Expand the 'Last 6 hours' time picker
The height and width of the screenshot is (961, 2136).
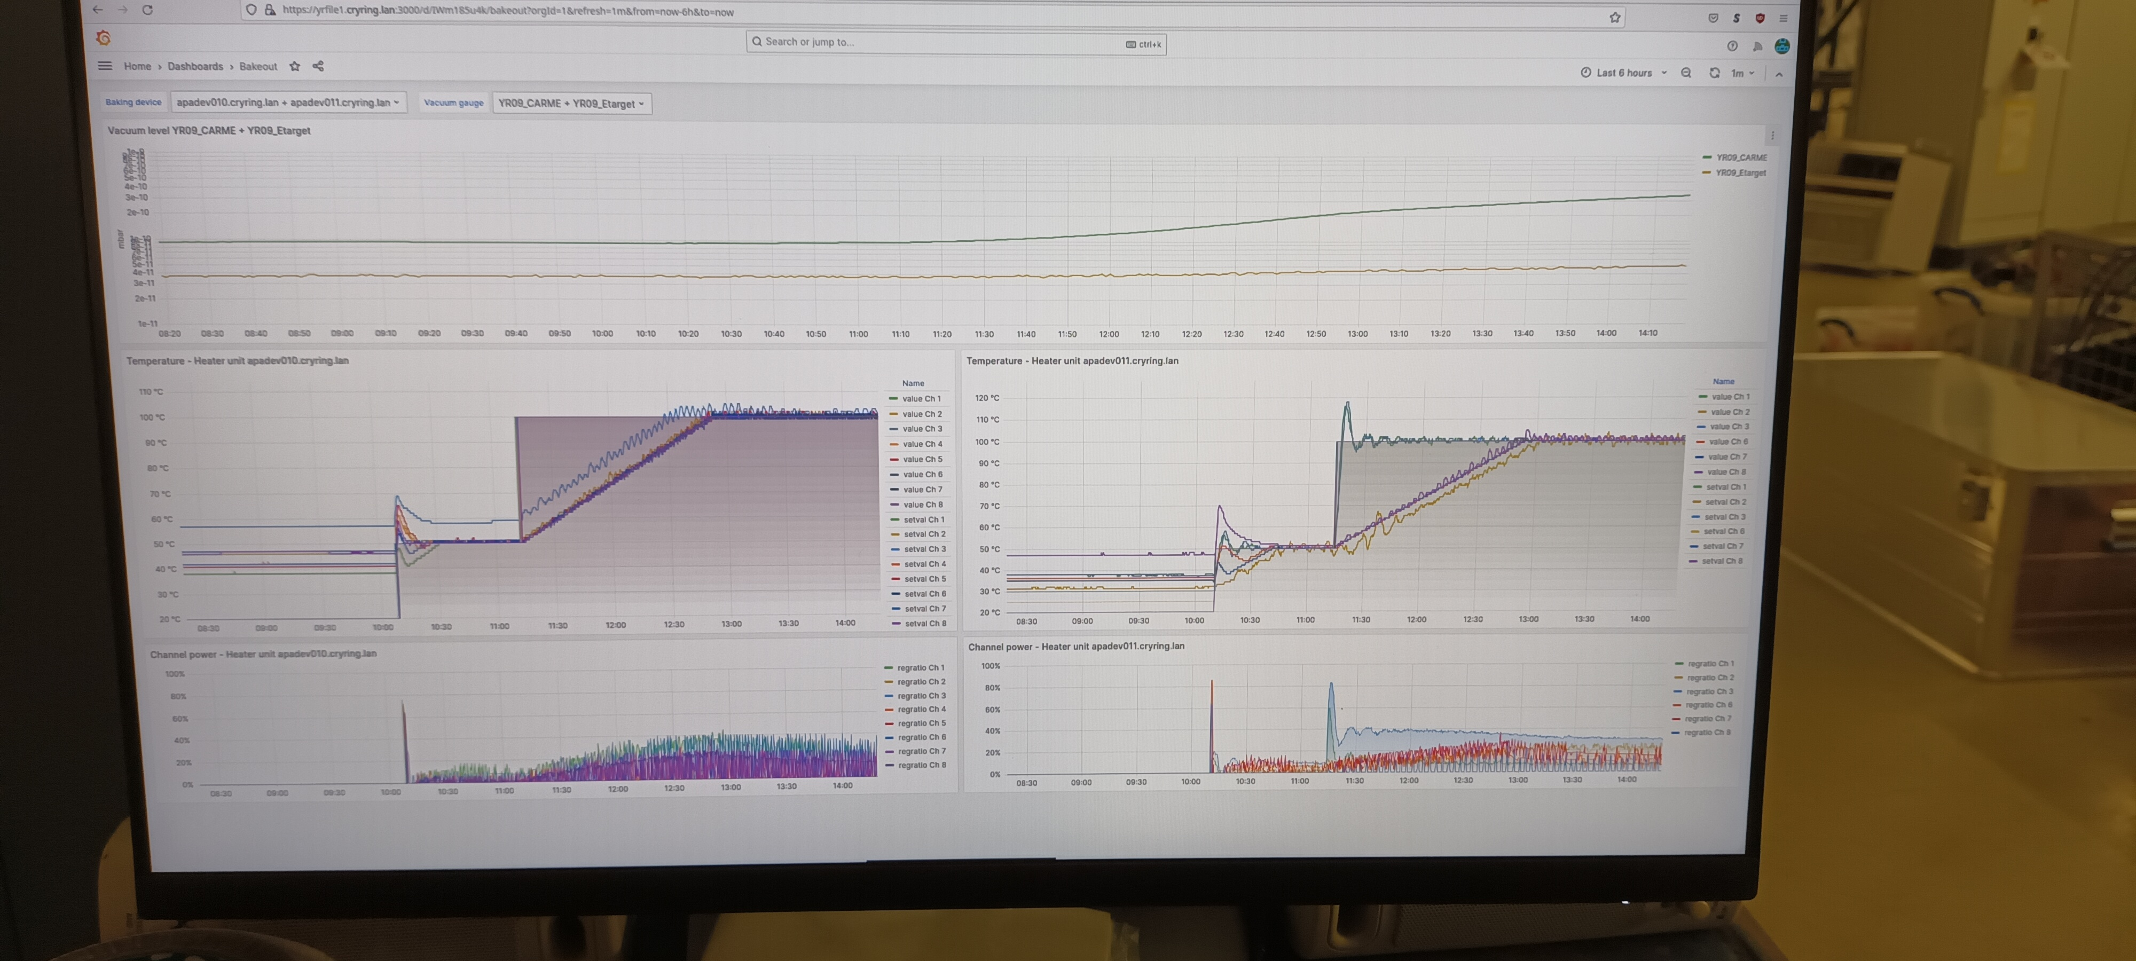click(1623, 73)
